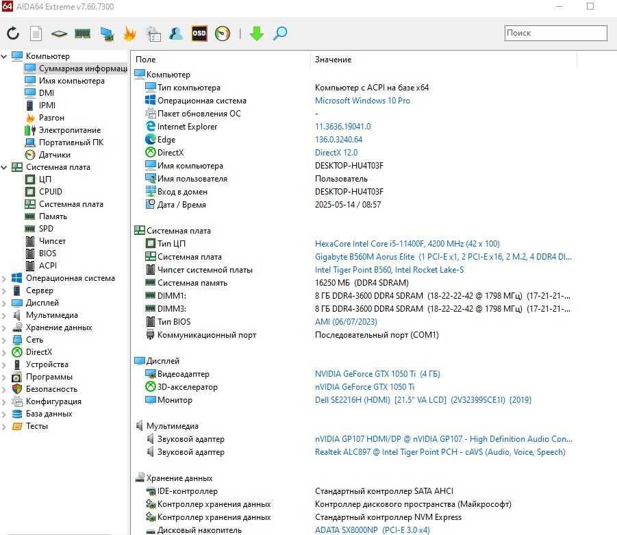The height and width of the screenshot is (535, 617).
Task: Click the Realtek ALC897 audio link
Action: coord(440,452)
